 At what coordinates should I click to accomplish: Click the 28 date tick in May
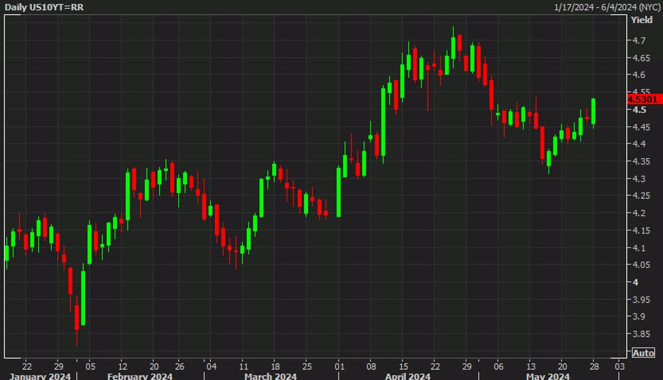tap(594, 366)
